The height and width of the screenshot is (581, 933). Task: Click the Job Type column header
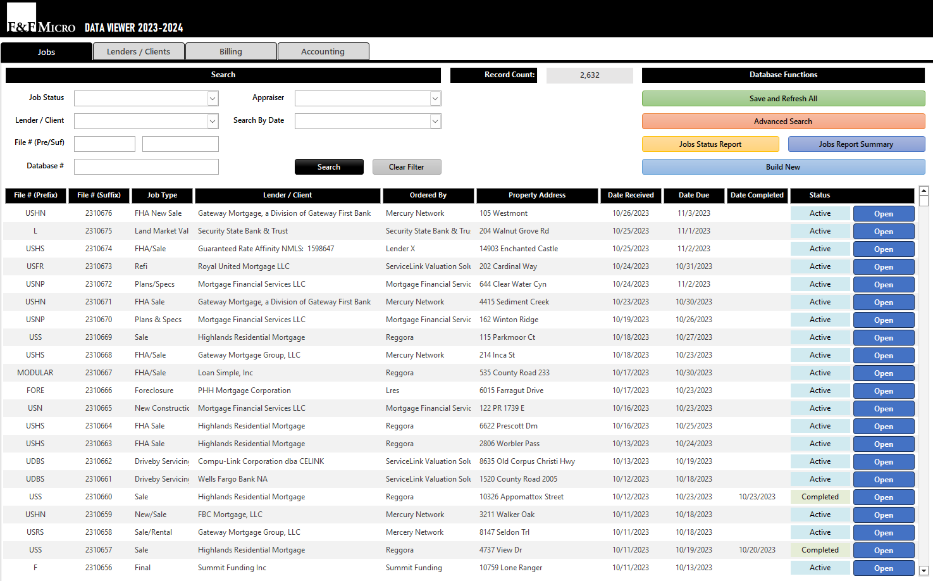click(x=162, y=195)
